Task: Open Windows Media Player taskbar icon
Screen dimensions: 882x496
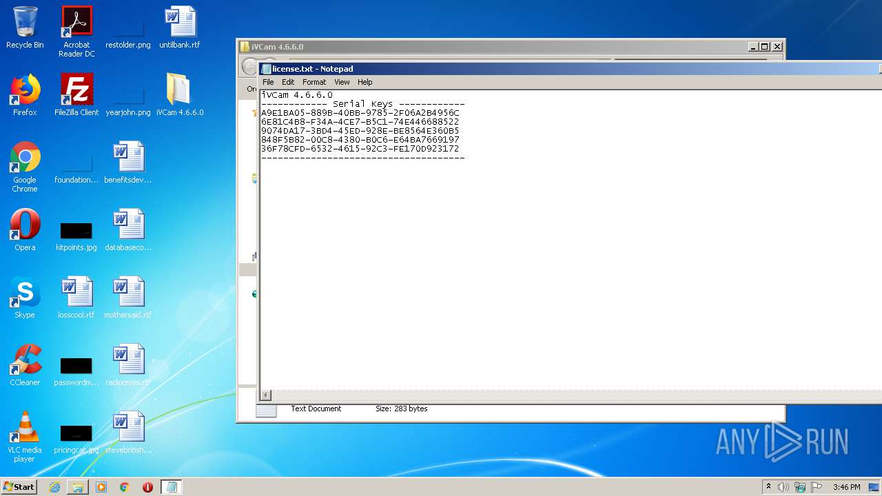Action: (x=101, y=487)
